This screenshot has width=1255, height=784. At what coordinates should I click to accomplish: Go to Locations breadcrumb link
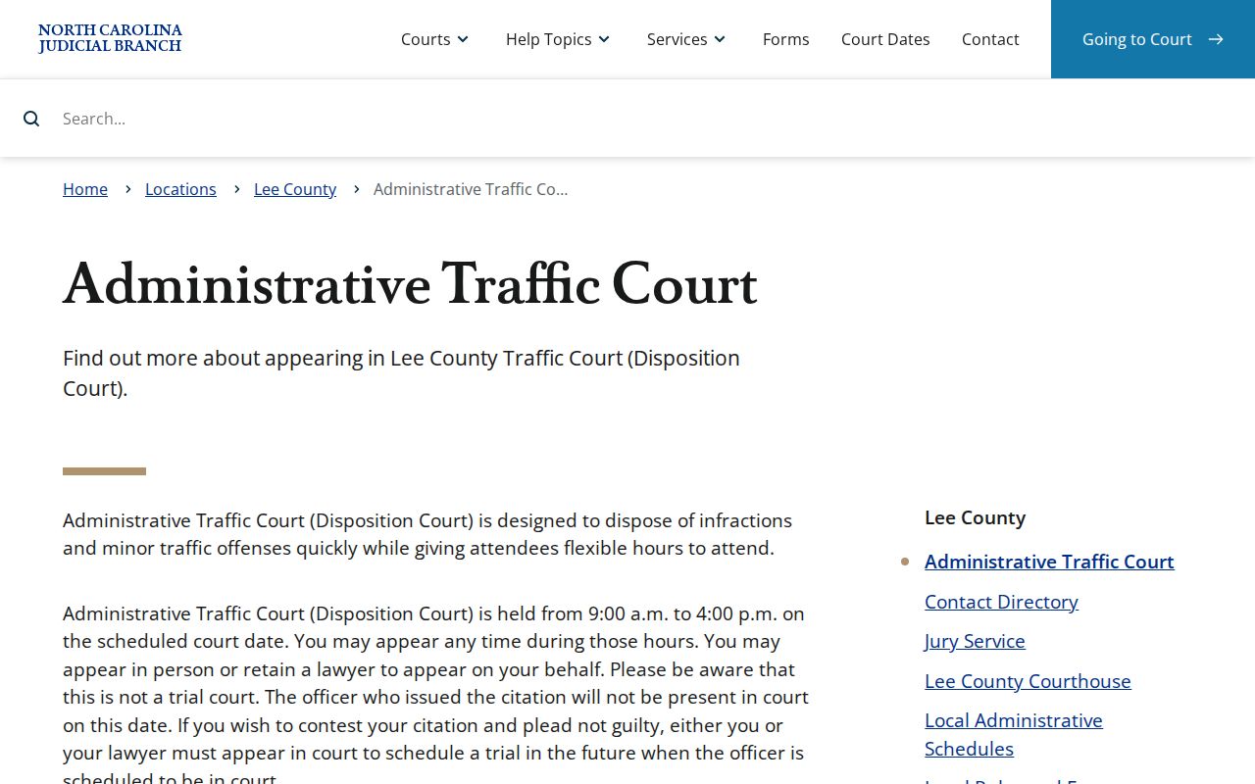(x=180, y=189)
